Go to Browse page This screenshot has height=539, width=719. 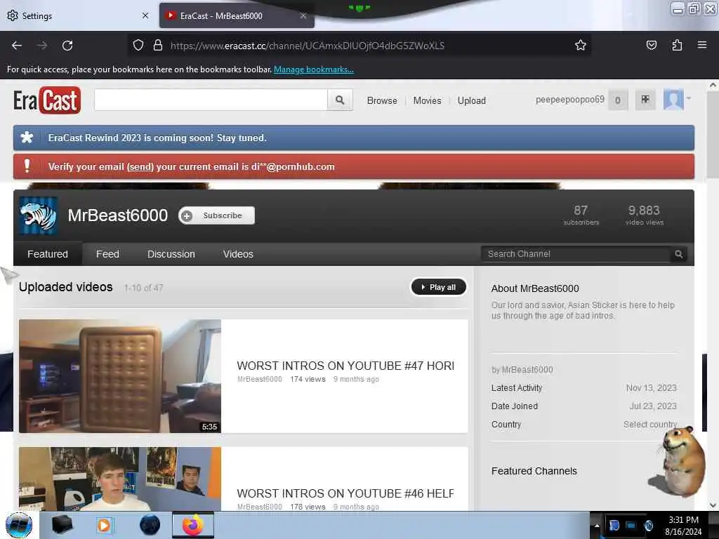click(382, 100)
